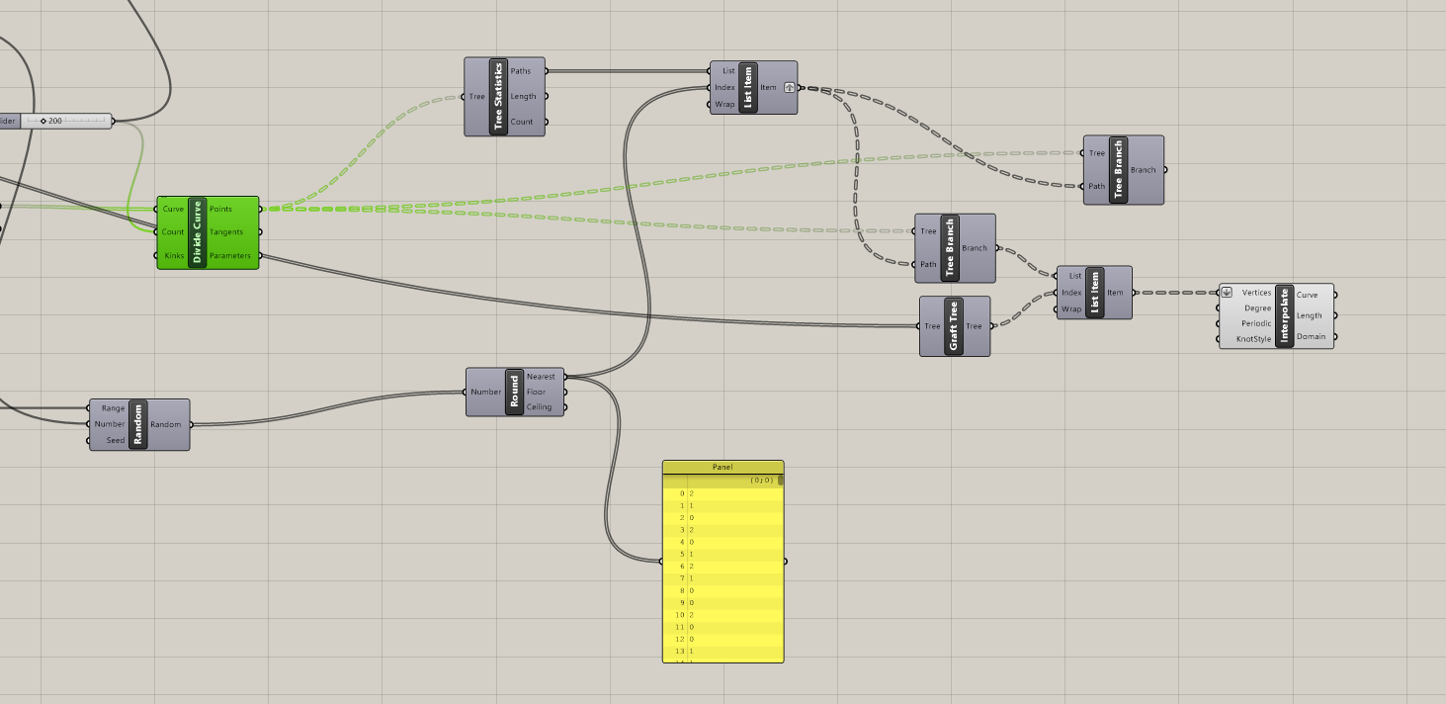Select the Round component name bar

[514, 393]
